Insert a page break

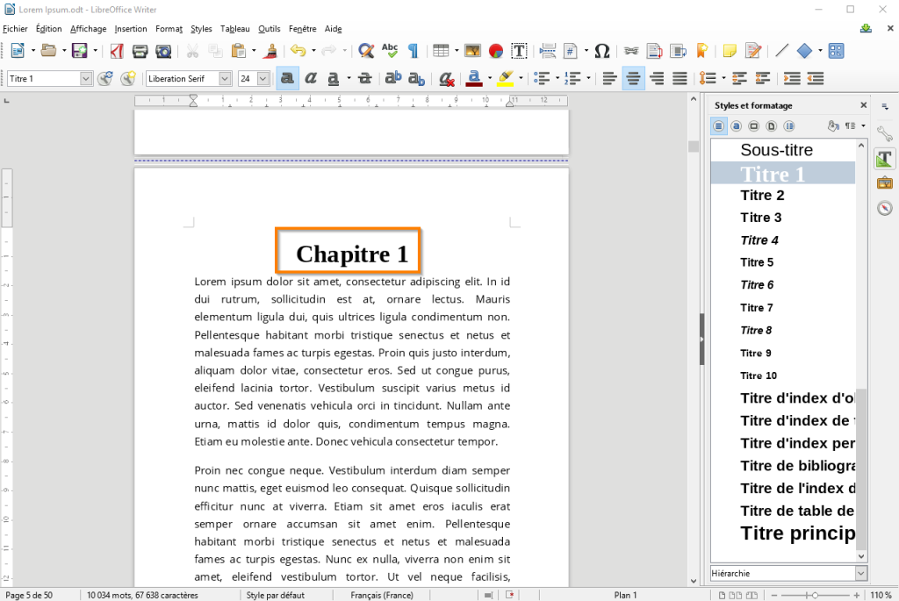pyautogui.click(x=548, y=51)
